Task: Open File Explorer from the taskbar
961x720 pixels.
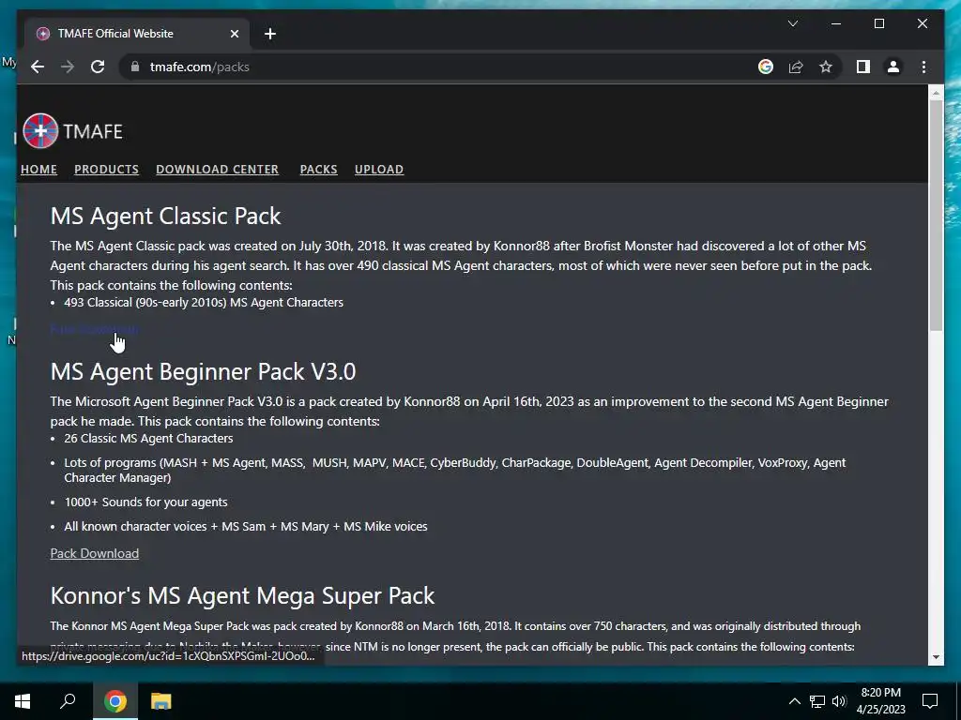Action: coord(160,701)
